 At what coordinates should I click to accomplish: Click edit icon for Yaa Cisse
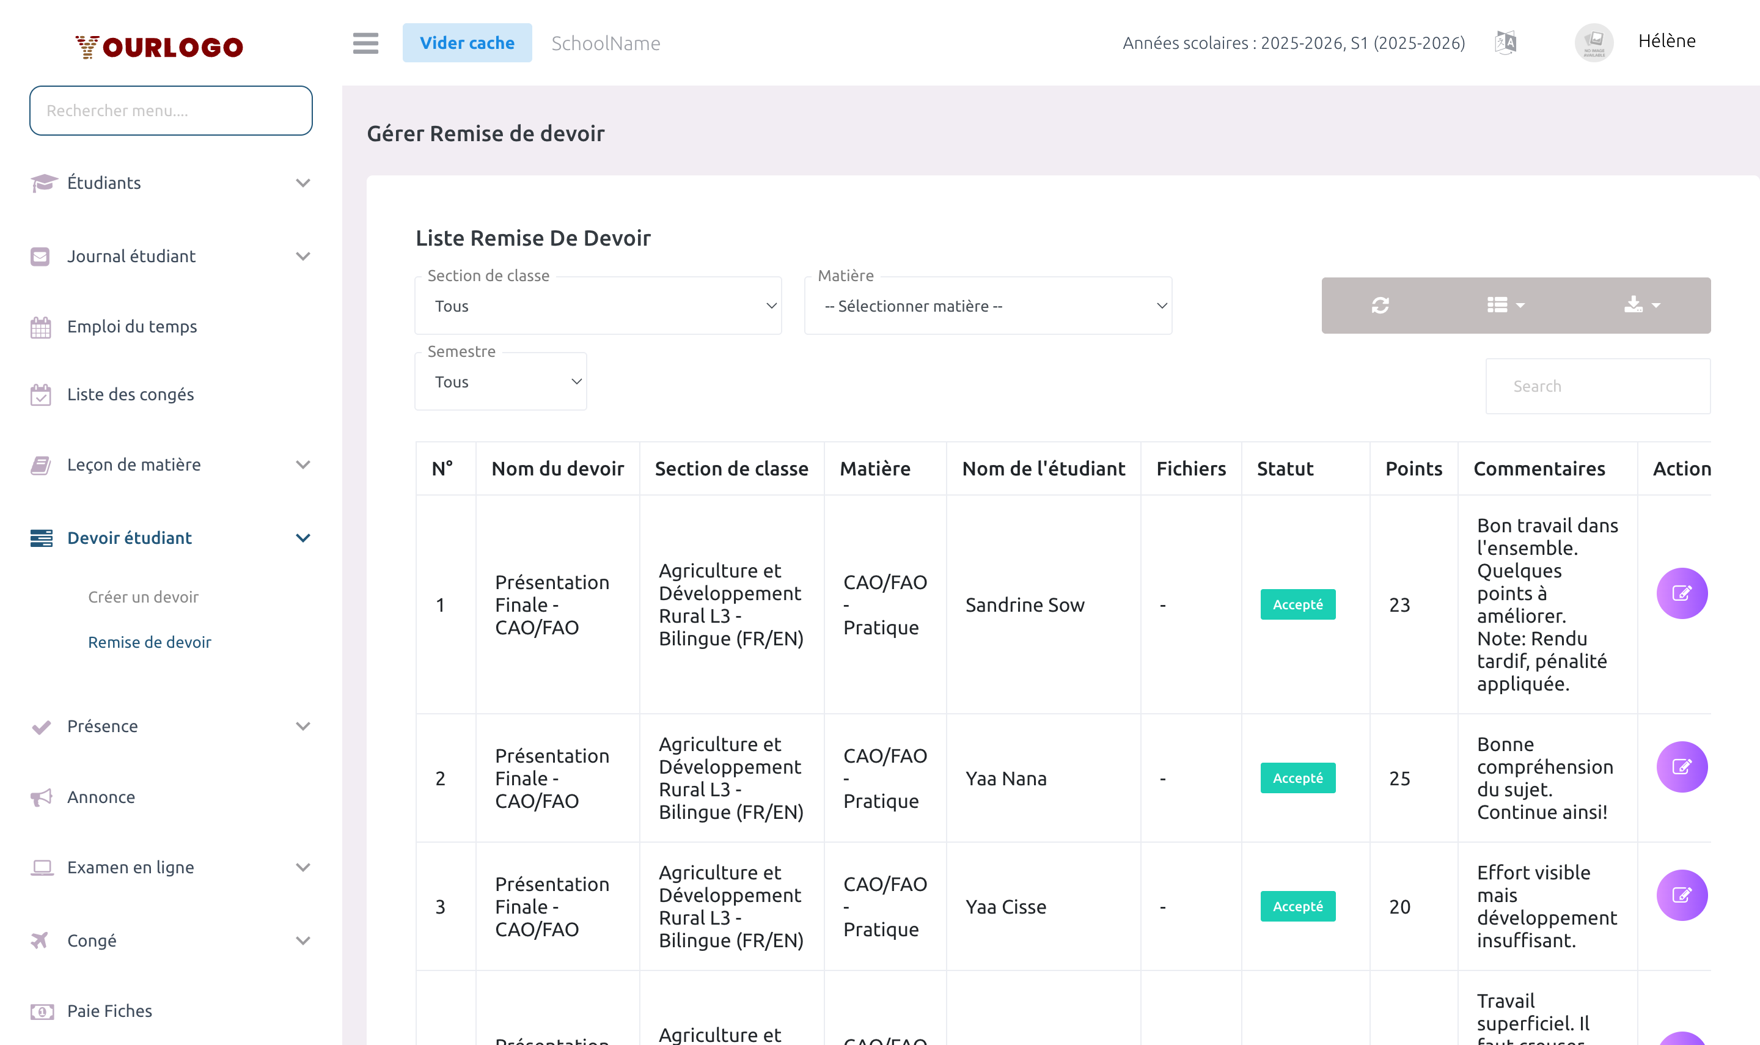click(x=1681, y=895)
